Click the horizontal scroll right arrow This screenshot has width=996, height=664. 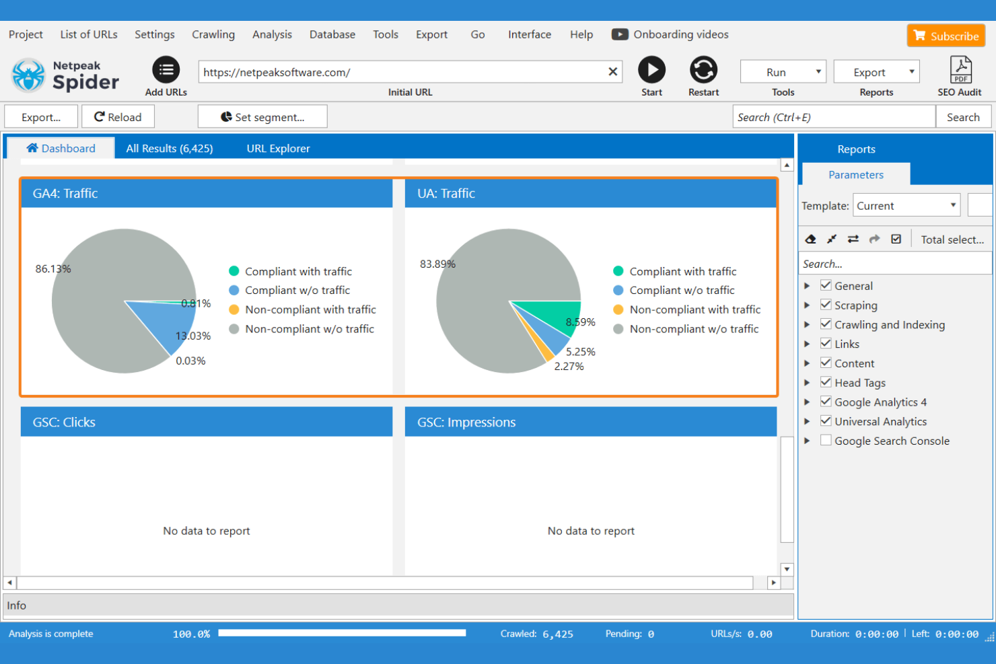773,583
